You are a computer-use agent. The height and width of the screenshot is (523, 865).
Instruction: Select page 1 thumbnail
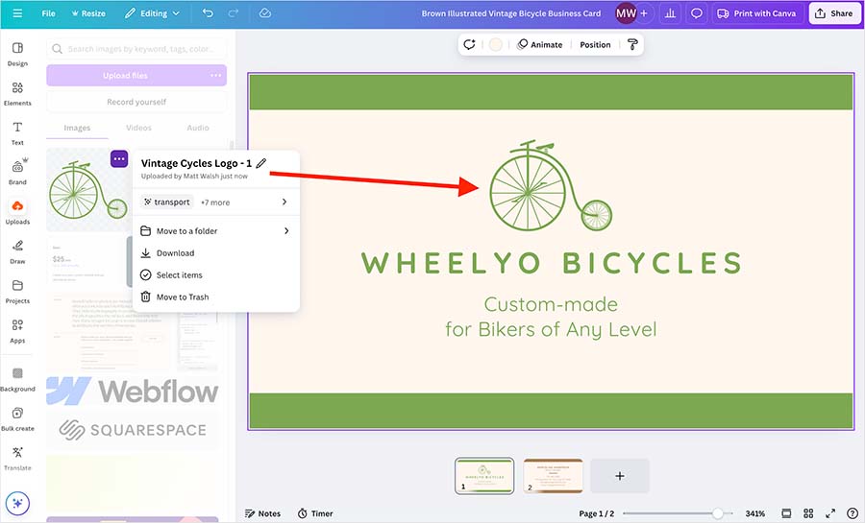pos(484,476)
